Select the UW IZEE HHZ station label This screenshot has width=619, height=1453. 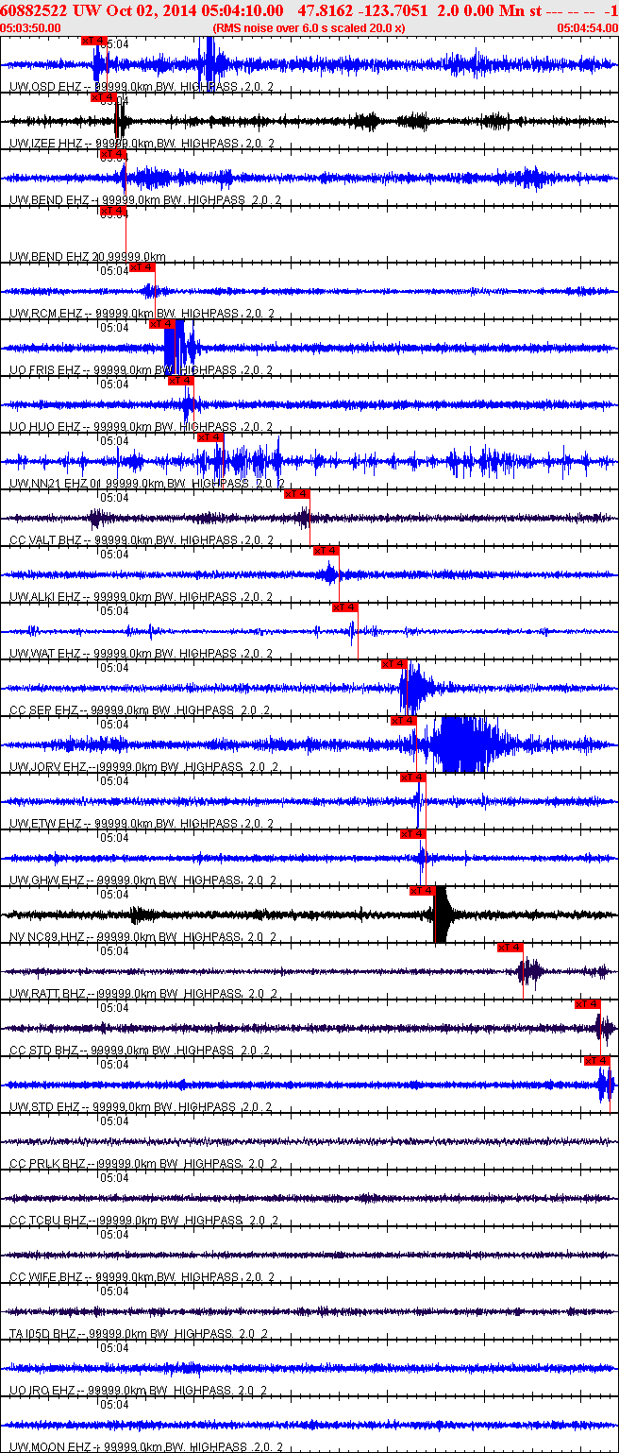click(x=142, y=144)
